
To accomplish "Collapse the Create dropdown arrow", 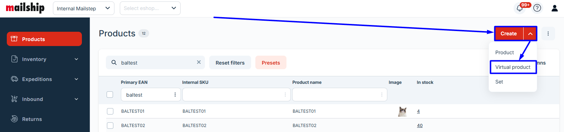I will [530, 34].
